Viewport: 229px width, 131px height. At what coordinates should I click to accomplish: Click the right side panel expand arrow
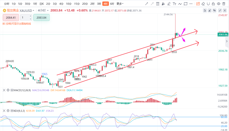click(x=226, y=41)
